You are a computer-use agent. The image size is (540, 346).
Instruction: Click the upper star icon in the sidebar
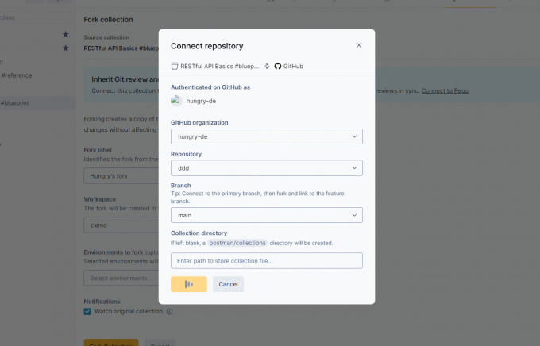click(66, 34)
